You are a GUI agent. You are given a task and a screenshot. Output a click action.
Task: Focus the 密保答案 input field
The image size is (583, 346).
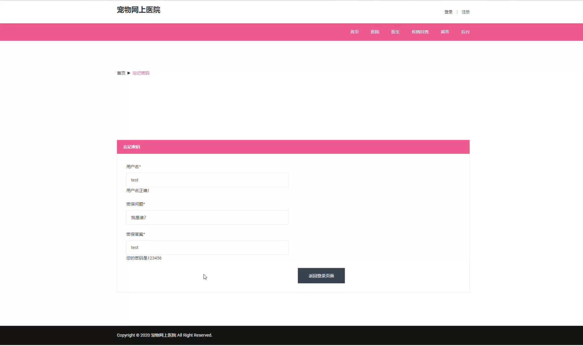click(207, 248)
